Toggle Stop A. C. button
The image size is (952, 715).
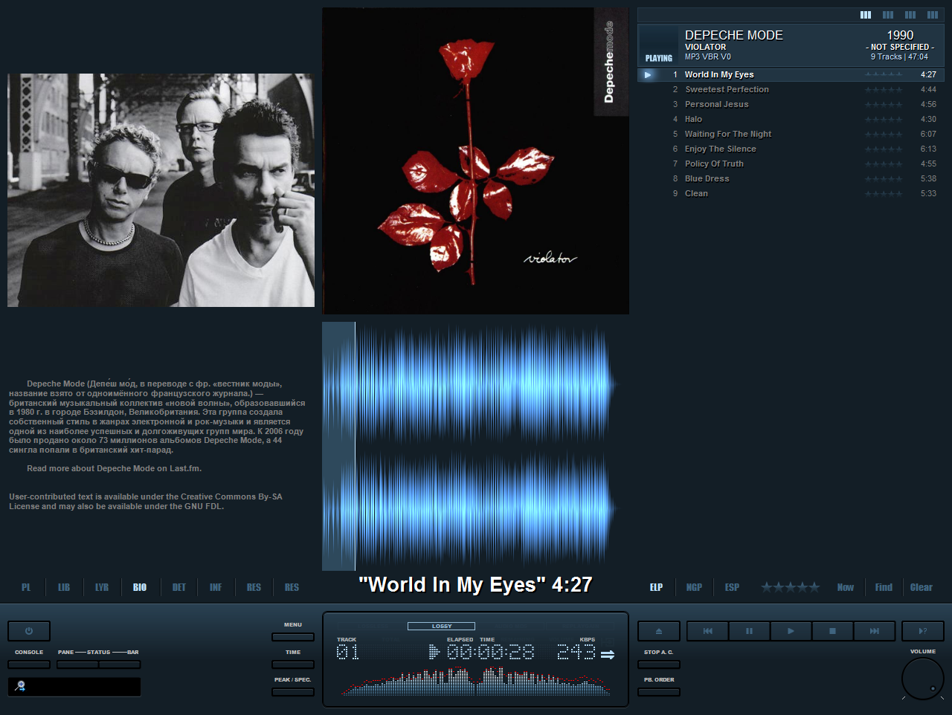pyautogui.click(x=659, y=664)
